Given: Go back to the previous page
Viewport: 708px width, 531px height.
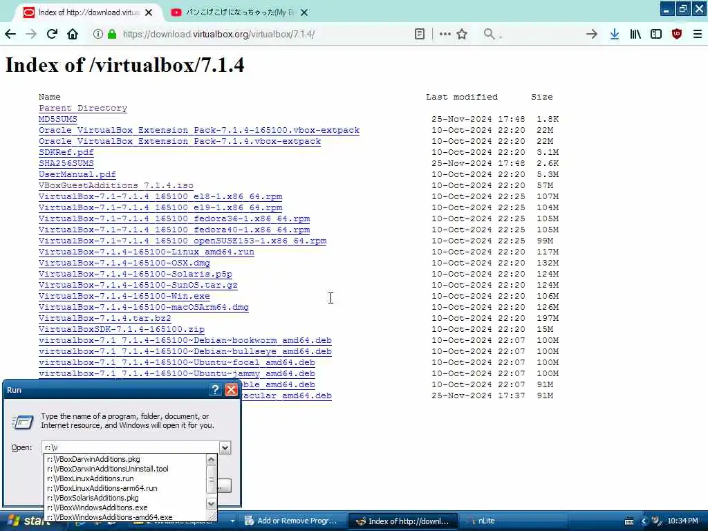Looking at the screenshot, I should point(10,34).
